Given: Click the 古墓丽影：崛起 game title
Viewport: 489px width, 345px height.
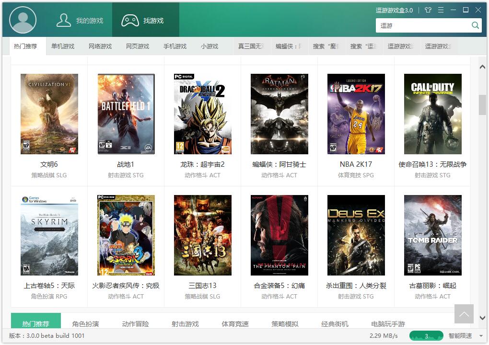Looking at the screenshot, I should pos(432,286).
